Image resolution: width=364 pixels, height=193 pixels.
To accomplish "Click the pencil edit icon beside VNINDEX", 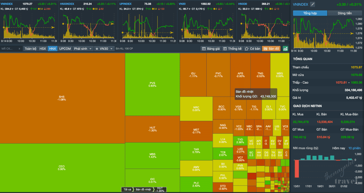I will click(x=312, y=4).
